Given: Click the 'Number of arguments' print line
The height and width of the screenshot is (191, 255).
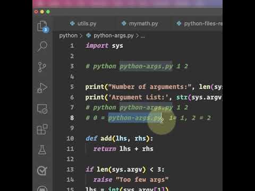Looking at the screenshot, I should point(154,87).
